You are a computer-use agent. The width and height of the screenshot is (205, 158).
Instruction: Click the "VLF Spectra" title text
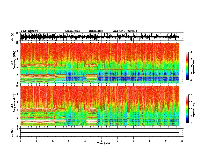[x=29, y=31]
